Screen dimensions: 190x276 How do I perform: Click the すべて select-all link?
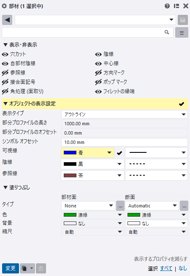[x=166, y=268]
